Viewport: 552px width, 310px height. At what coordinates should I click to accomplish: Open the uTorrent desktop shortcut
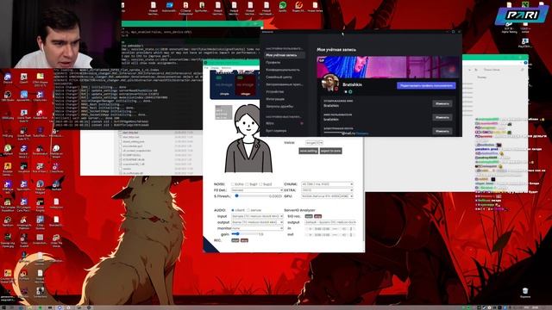[x=8, y=149]
